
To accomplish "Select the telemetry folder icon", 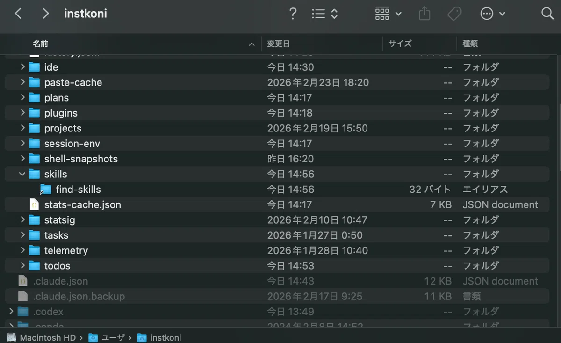I will (x=34, y=250).
